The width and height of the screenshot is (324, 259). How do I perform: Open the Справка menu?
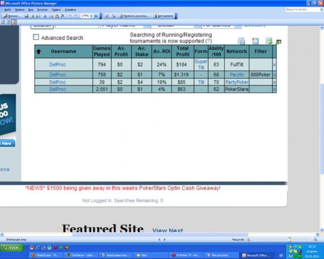70,10
